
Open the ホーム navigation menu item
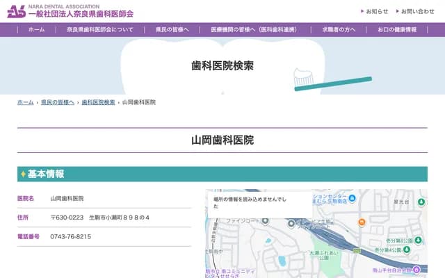pos(37,30)
